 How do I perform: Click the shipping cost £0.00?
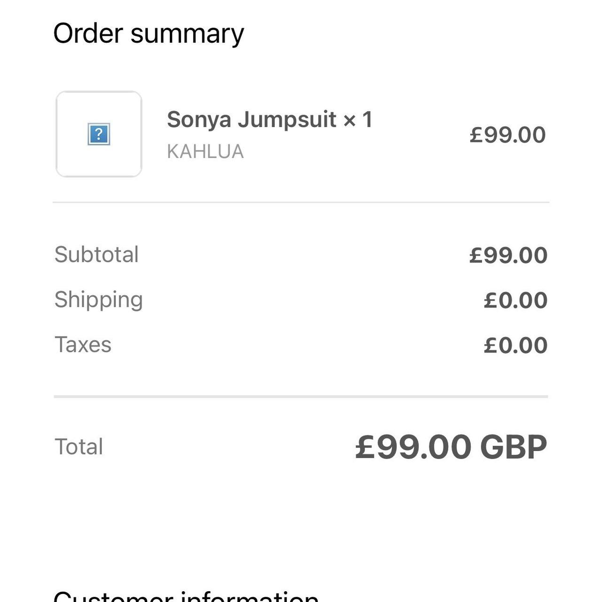515,301
